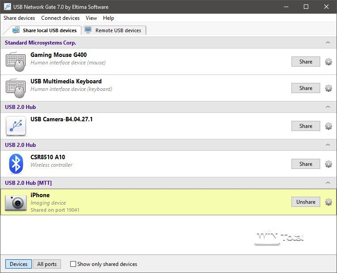Unshare the iPhone imaging device
This screenshot has width=337, height=273.
pos(306,202)
